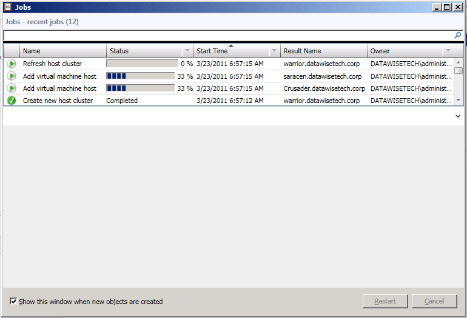This screenshot has height=318, width=467.
Task: Open the Status column filter dropdown
Action: pos(187,50)
